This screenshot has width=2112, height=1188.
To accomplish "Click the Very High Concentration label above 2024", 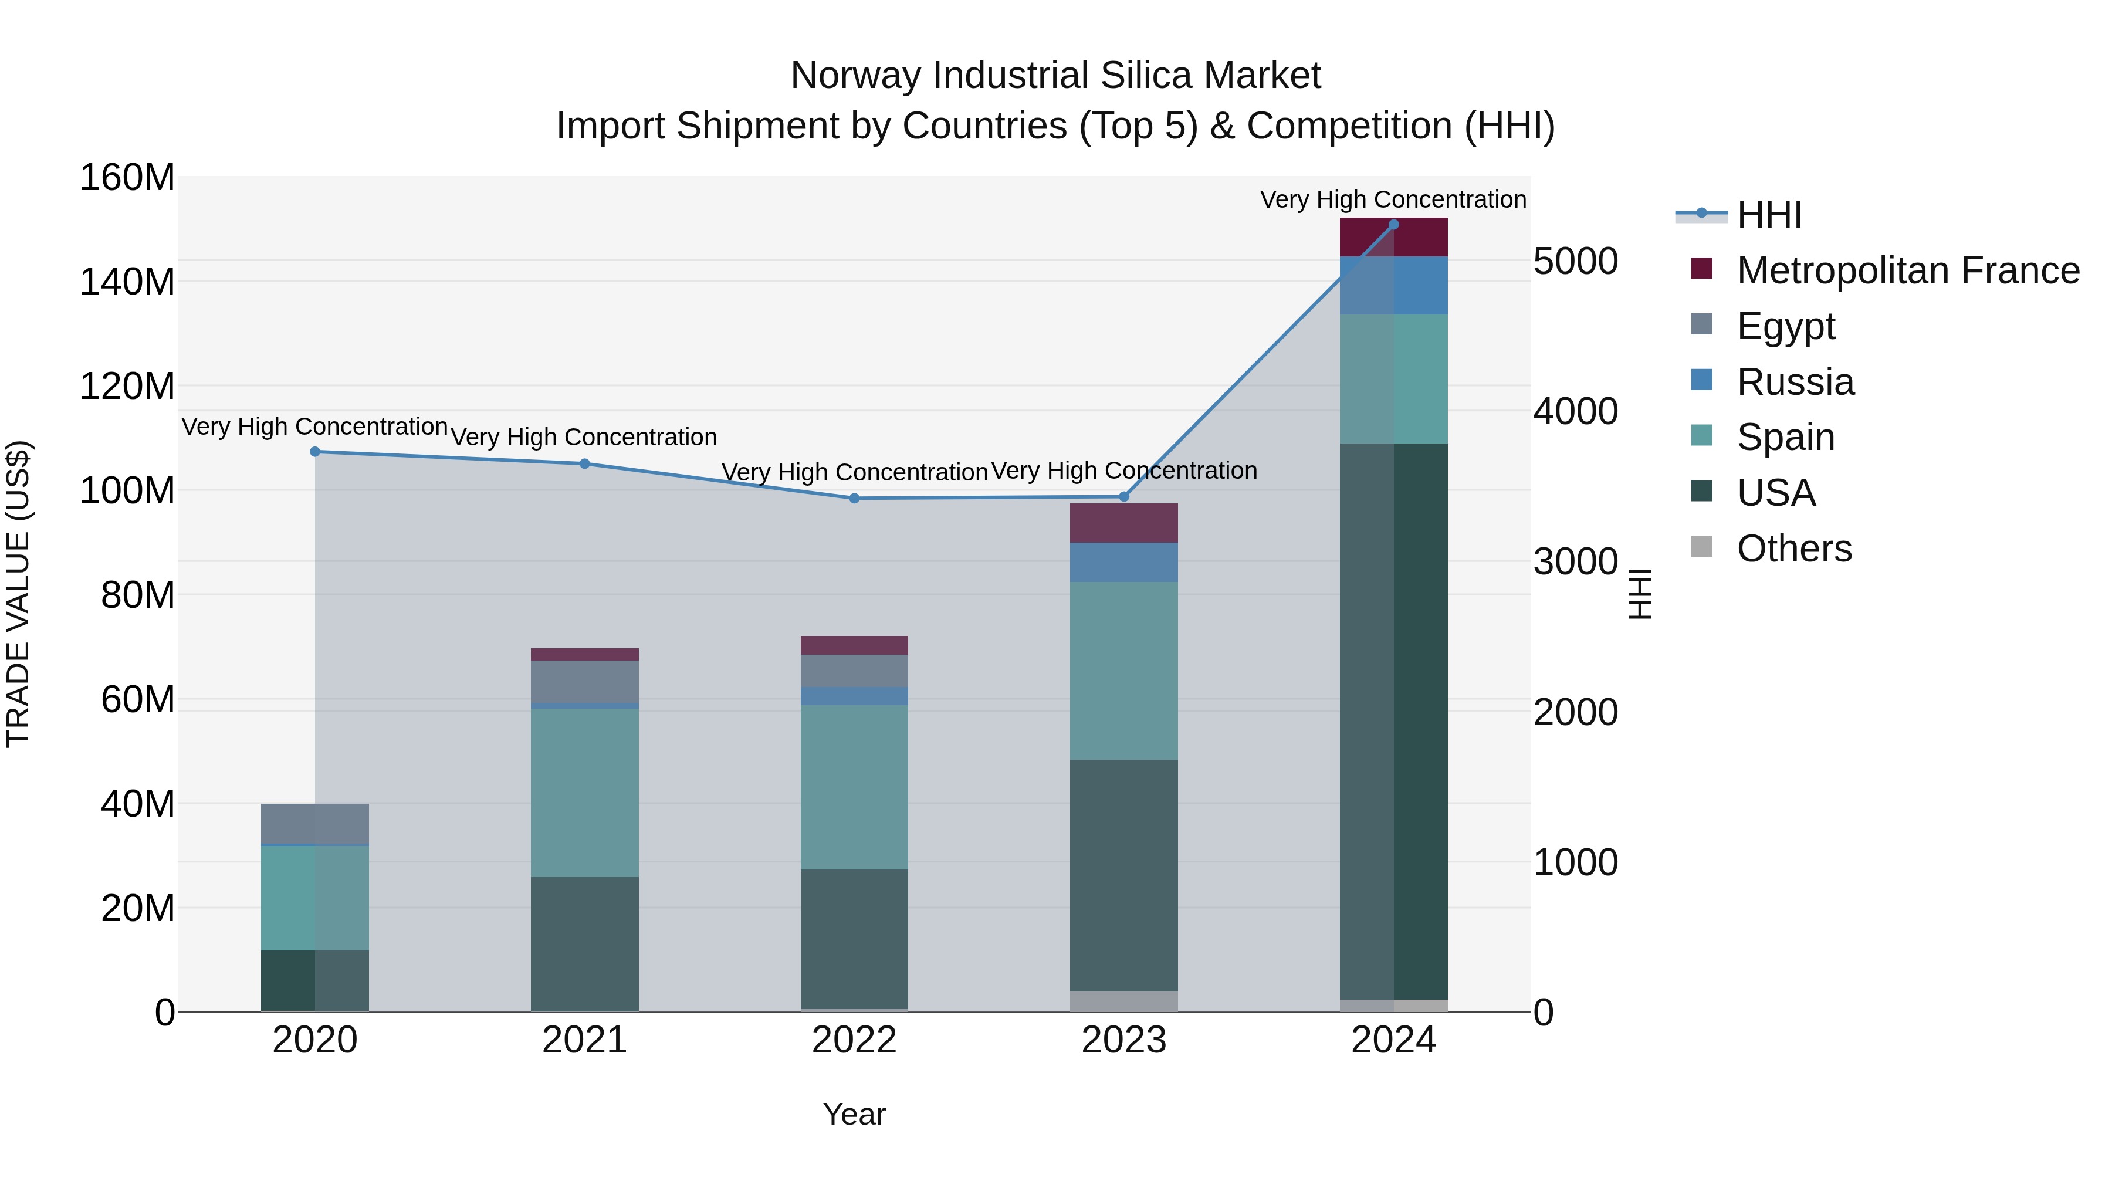I will point(1393,199).
